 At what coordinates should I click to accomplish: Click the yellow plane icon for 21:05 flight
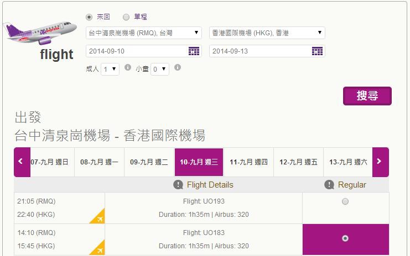click(98, 217)
